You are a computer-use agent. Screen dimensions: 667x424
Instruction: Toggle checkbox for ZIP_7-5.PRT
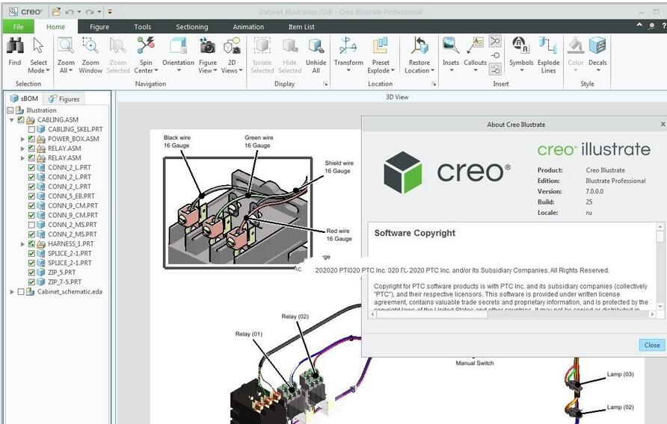31,281
